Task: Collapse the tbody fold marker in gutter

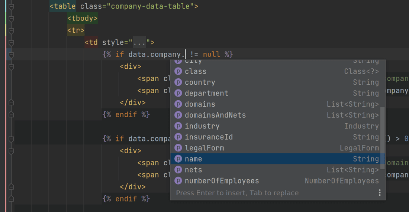Action: point(11,19)
